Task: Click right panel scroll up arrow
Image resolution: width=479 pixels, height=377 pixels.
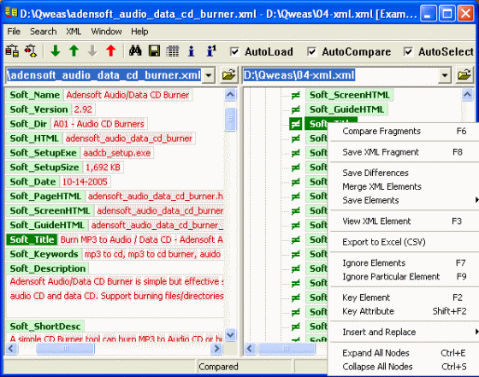Action: coord(467,95)
